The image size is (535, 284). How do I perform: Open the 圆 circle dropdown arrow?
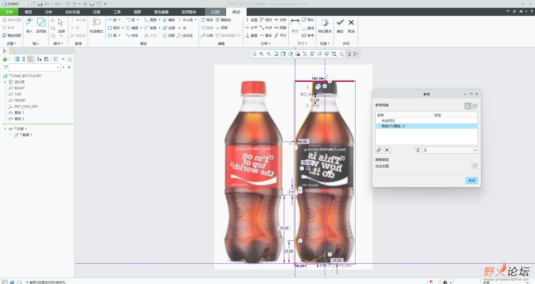click(119, 36)
